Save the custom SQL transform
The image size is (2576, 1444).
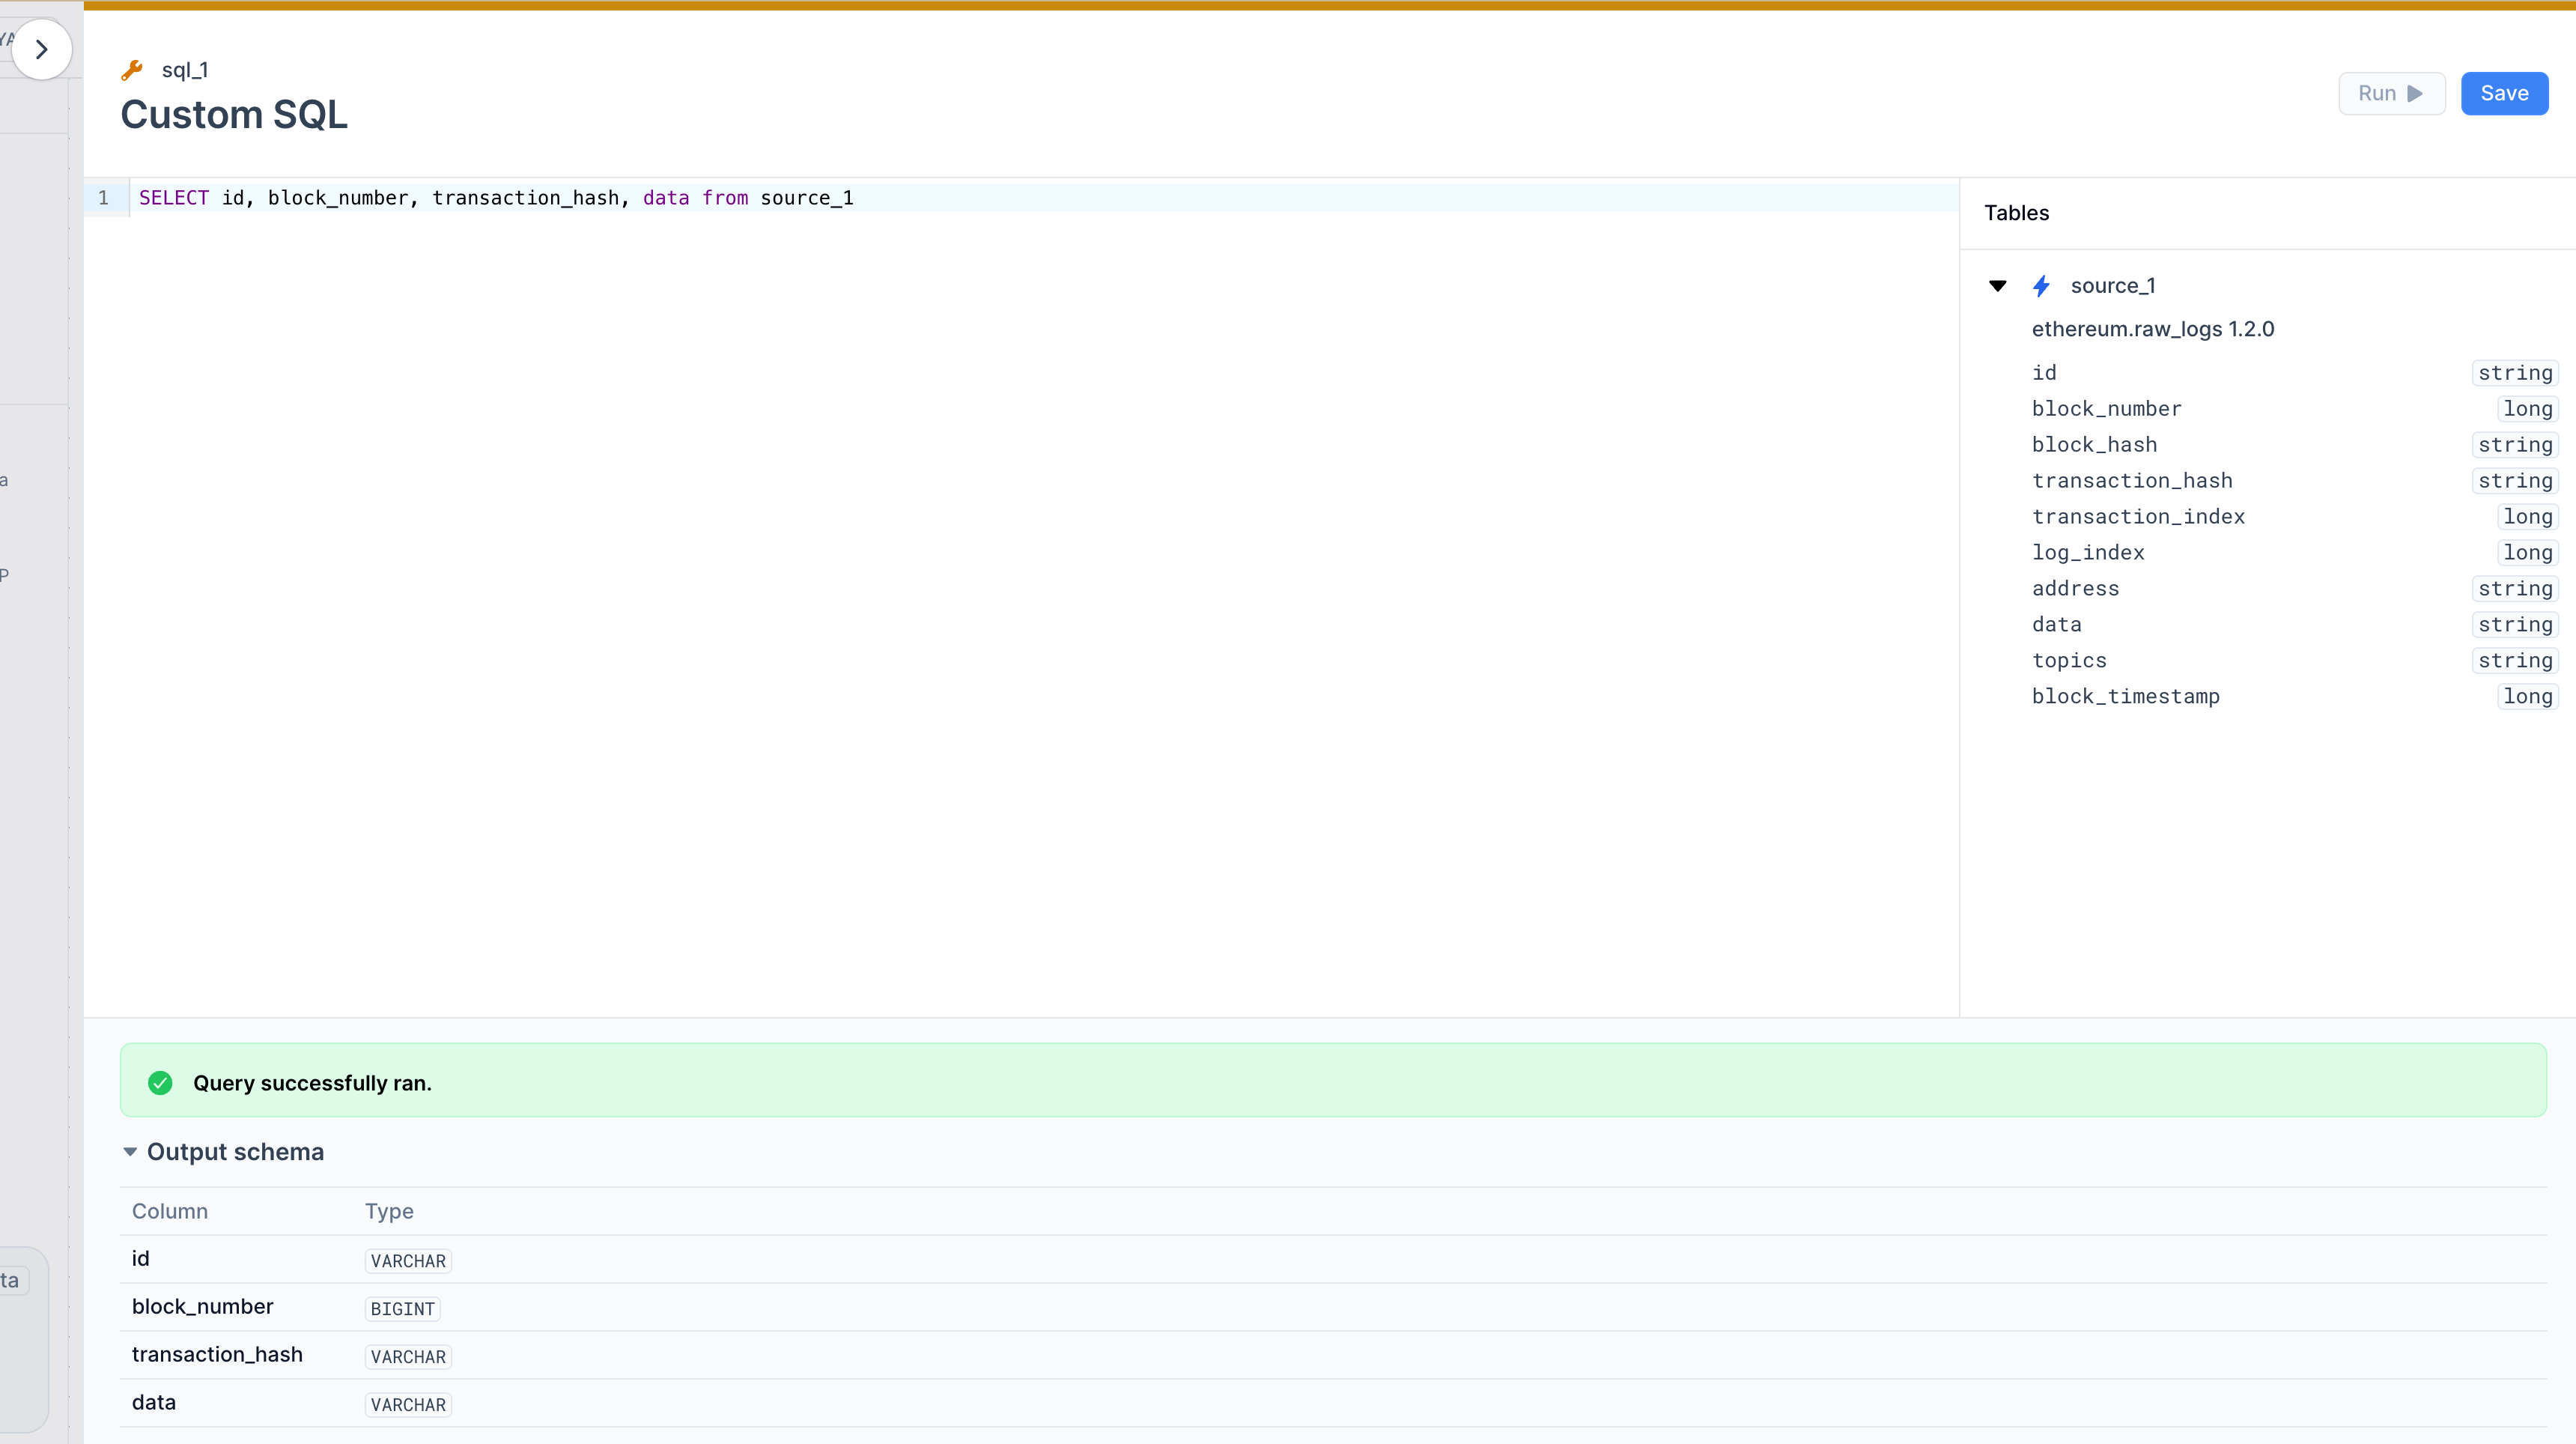[2503, 94]
